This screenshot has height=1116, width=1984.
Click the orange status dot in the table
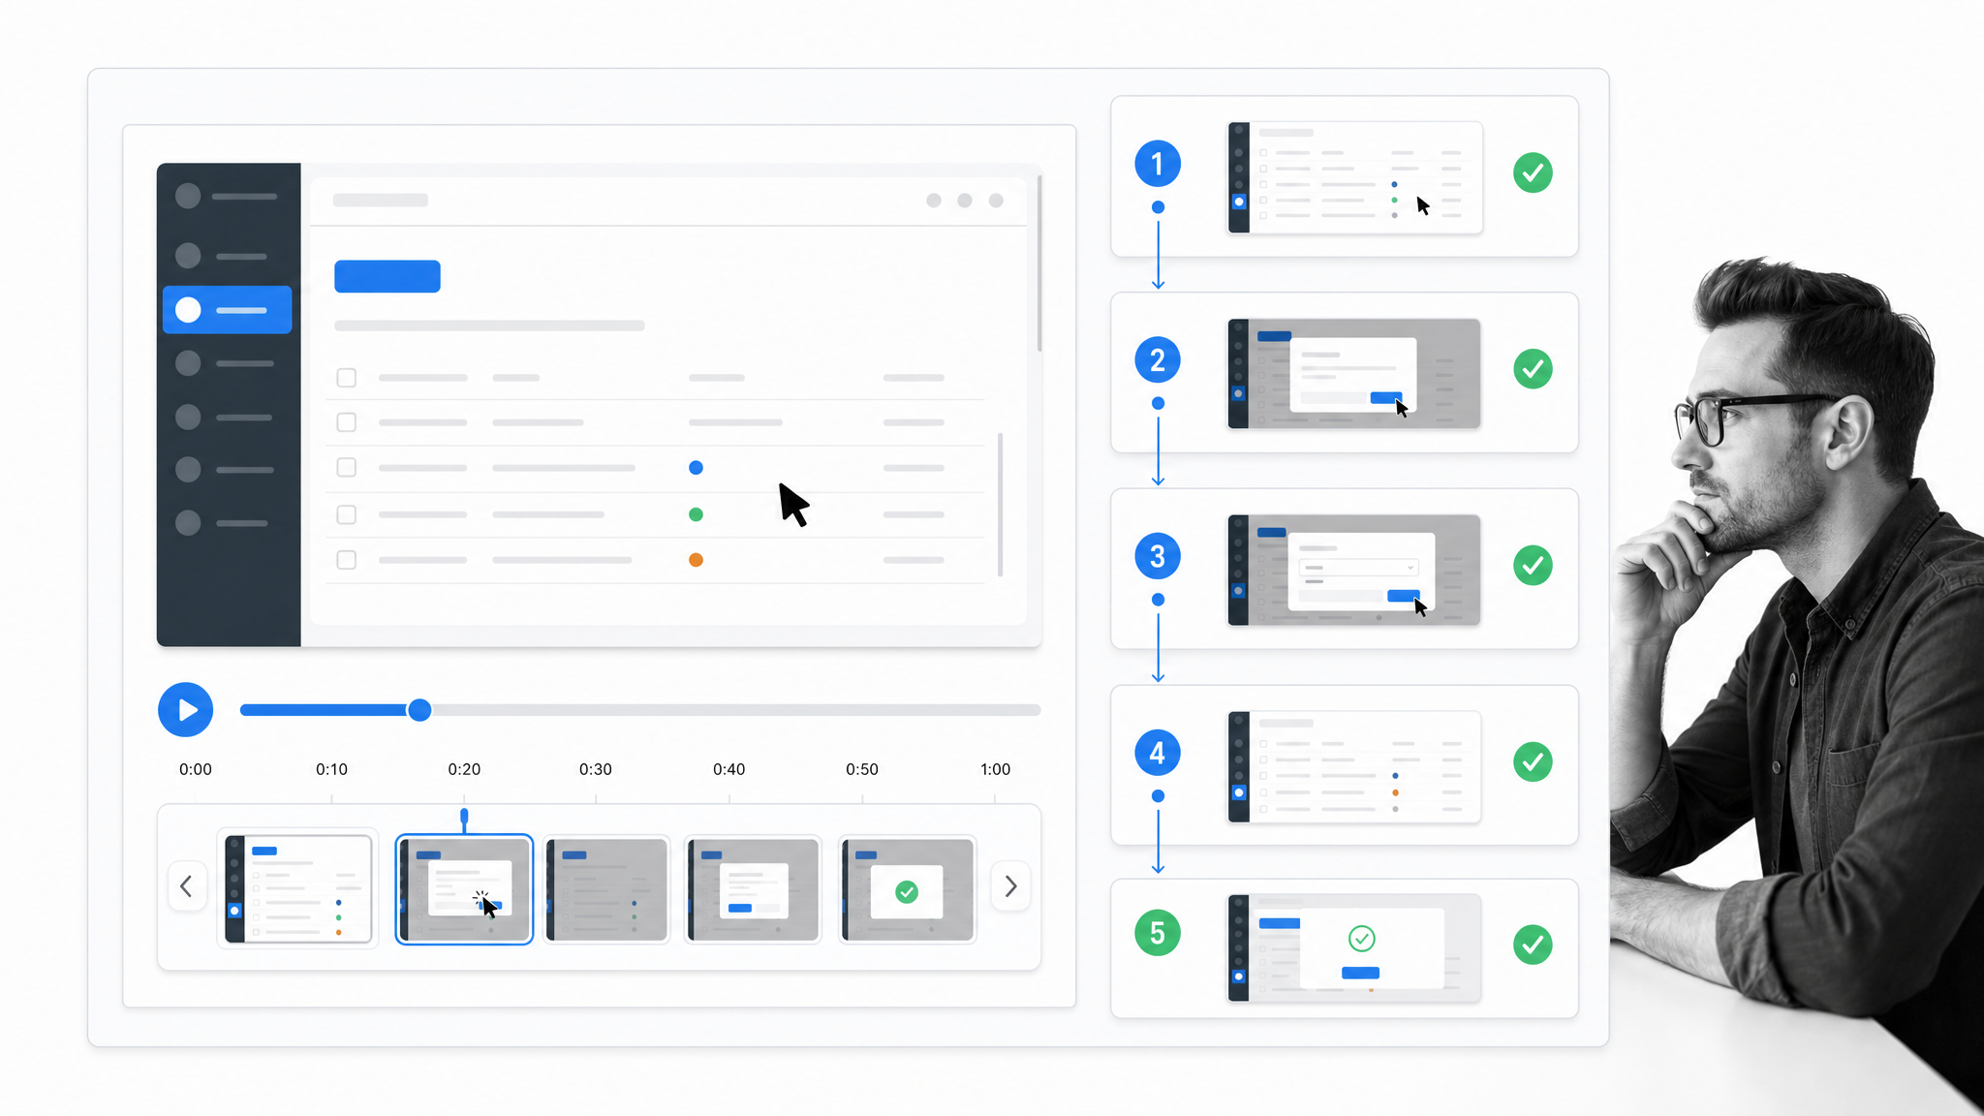click(696, 560)
